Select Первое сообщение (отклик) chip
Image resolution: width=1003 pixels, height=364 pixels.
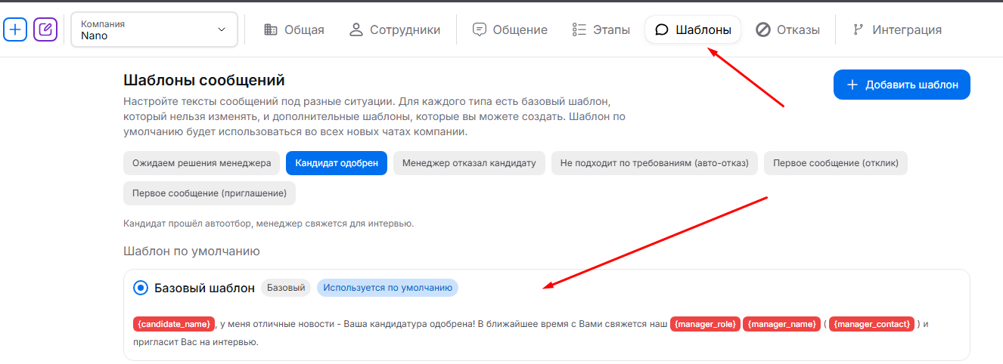tap(836, 162)
